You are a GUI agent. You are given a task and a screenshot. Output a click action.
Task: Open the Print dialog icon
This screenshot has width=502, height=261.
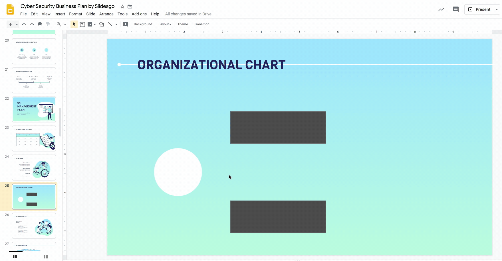tap(40, 24)
